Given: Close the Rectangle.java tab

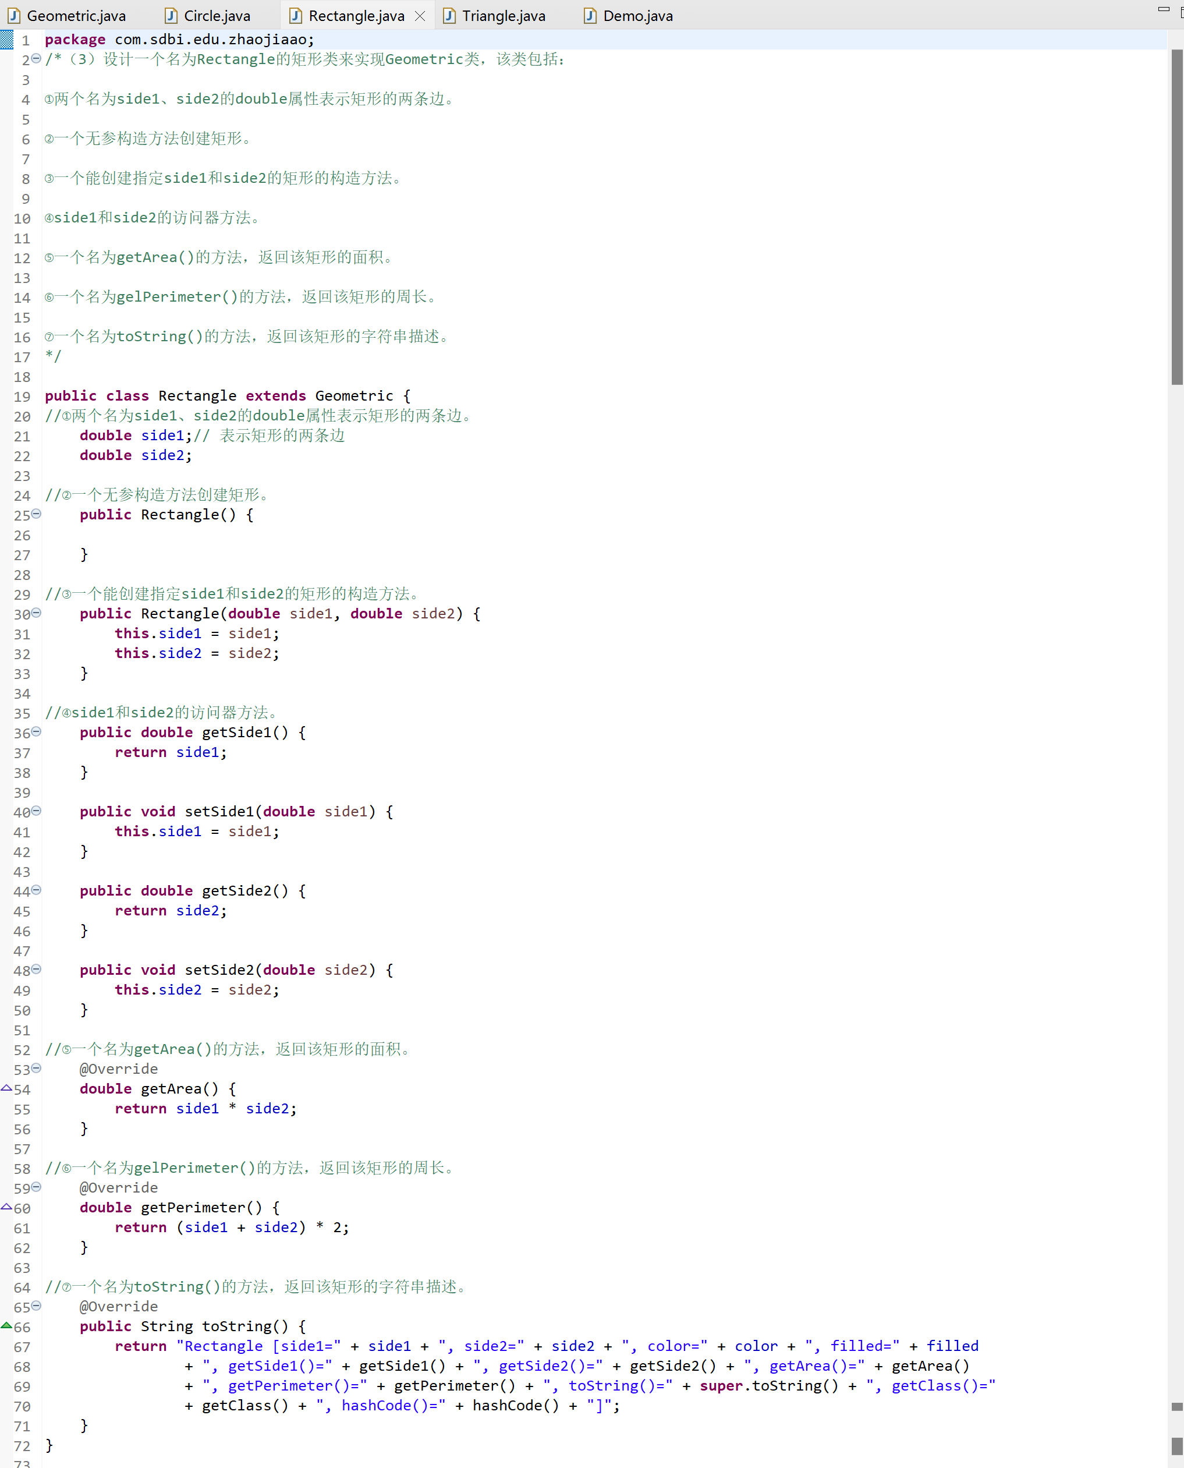Looking at the screenshot, I should click(420, 16).
